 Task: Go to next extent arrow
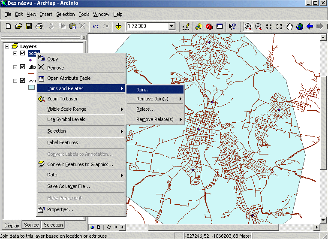[x=320, y=27]
